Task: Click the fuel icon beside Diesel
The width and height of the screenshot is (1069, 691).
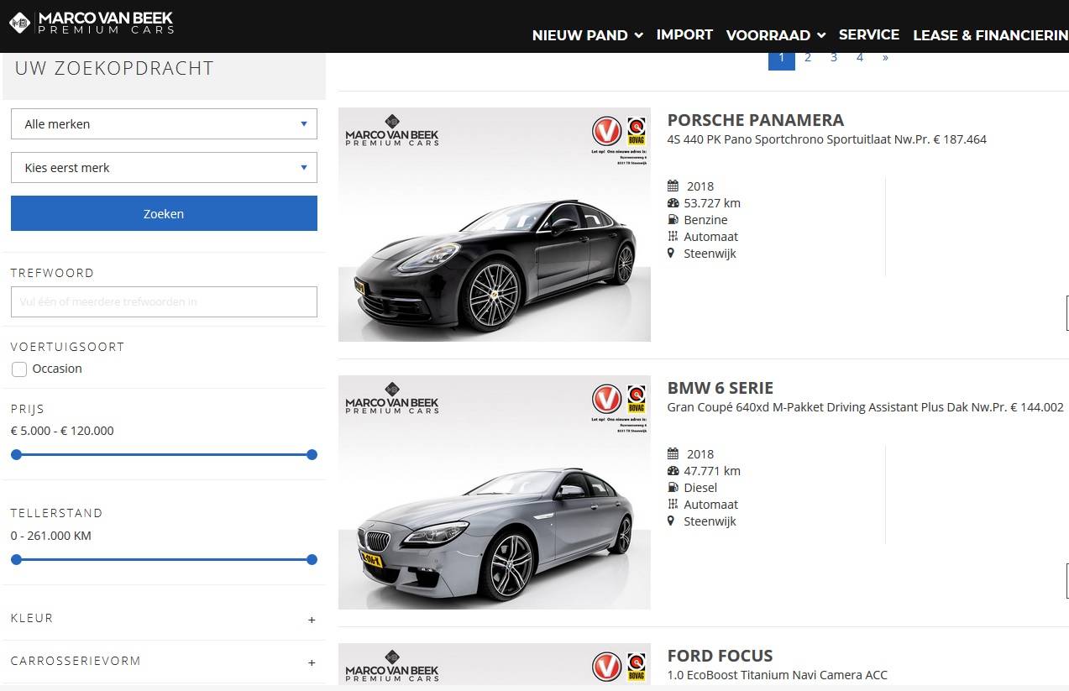Action: (x=673, y=488)
